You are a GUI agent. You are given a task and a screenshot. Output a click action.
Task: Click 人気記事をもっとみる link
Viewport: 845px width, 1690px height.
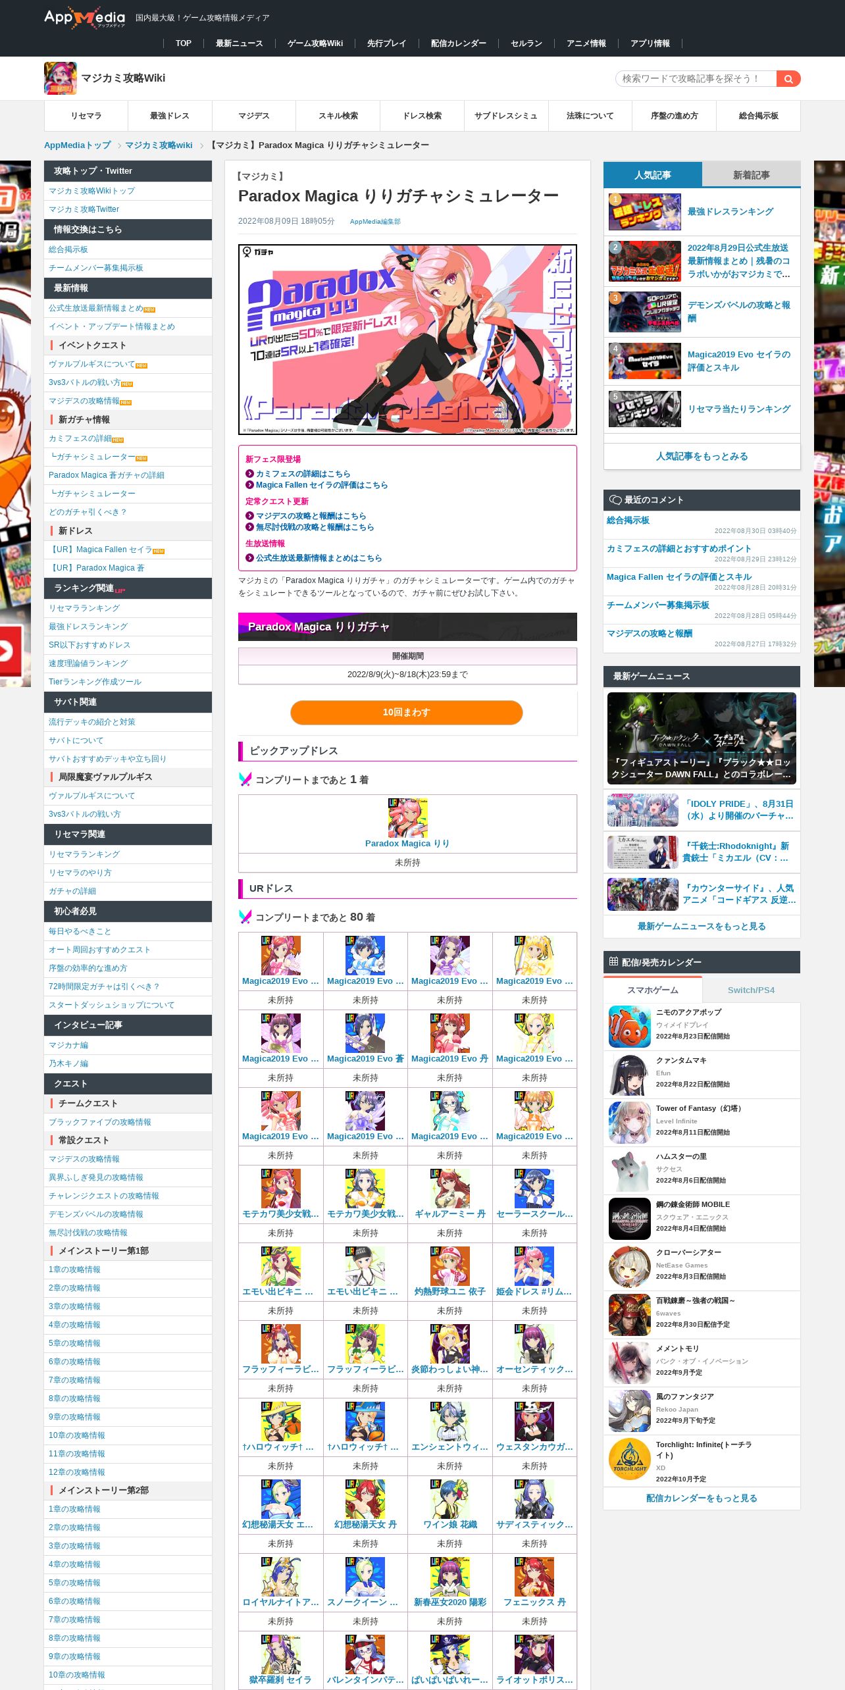point(702,456)
